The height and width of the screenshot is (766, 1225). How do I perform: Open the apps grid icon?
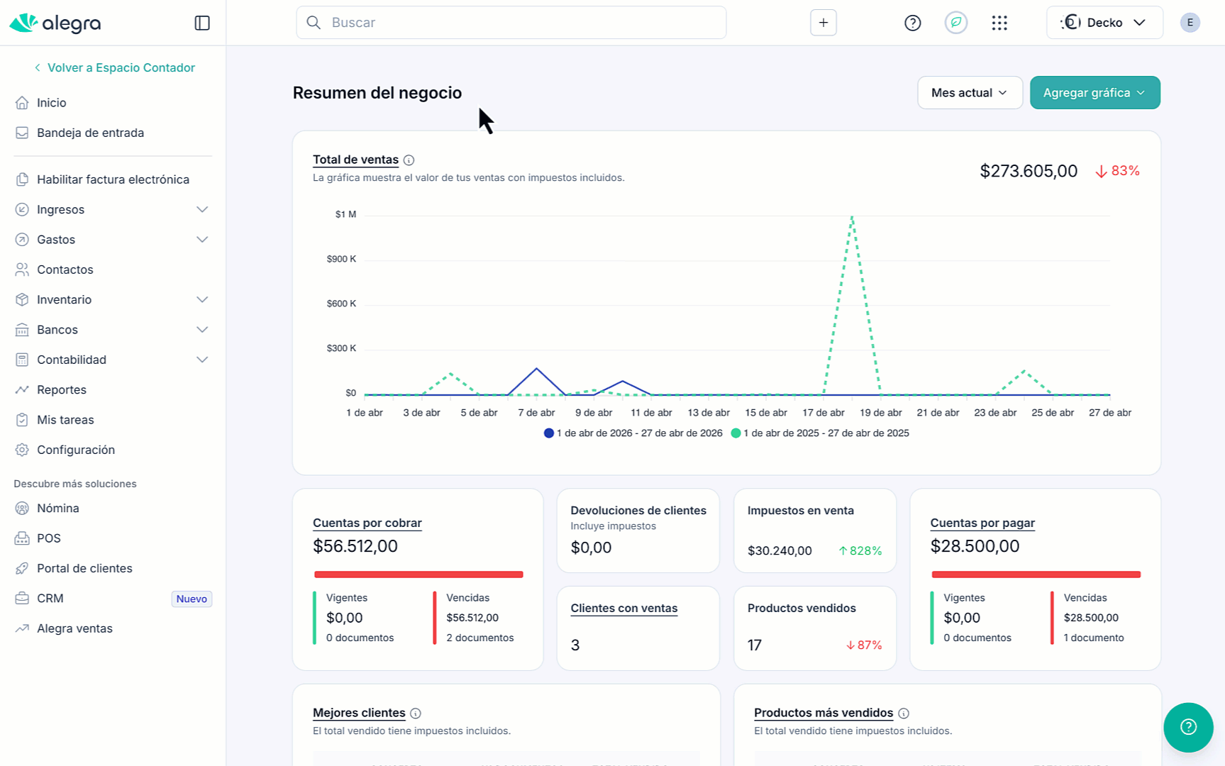coord(999,23)
